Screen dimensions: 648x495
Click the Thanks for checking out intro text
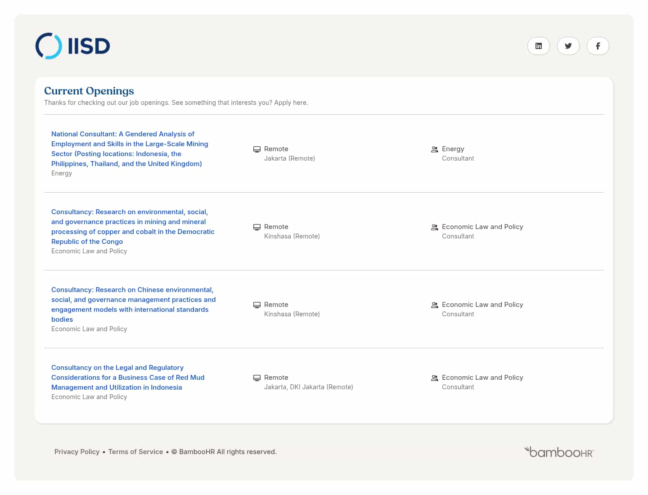[176, 103]
